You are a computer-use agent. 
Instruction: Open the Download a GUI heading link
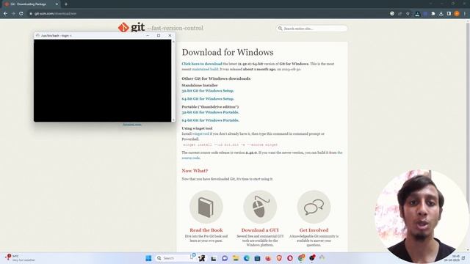(260, 230)
